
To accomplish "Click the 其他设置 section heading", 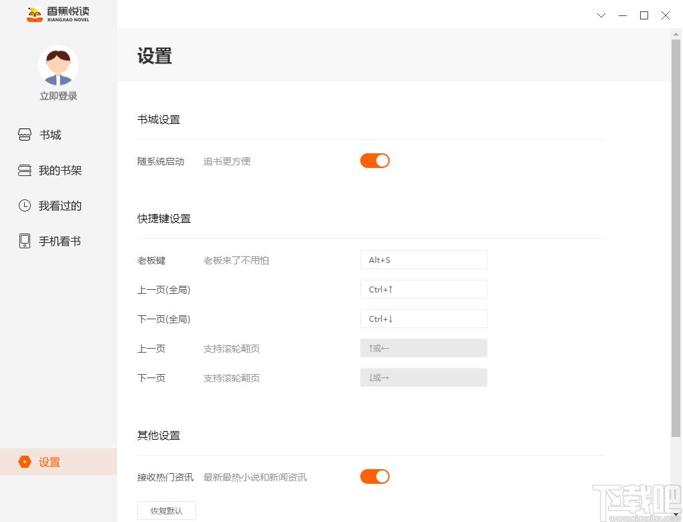I will (159, 436).
